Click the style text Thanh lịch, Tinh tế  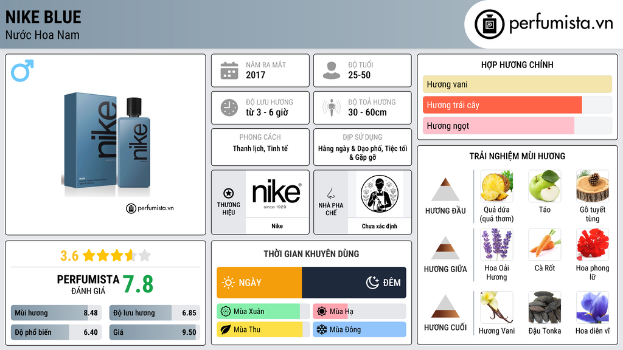click(x=260, y=148)
